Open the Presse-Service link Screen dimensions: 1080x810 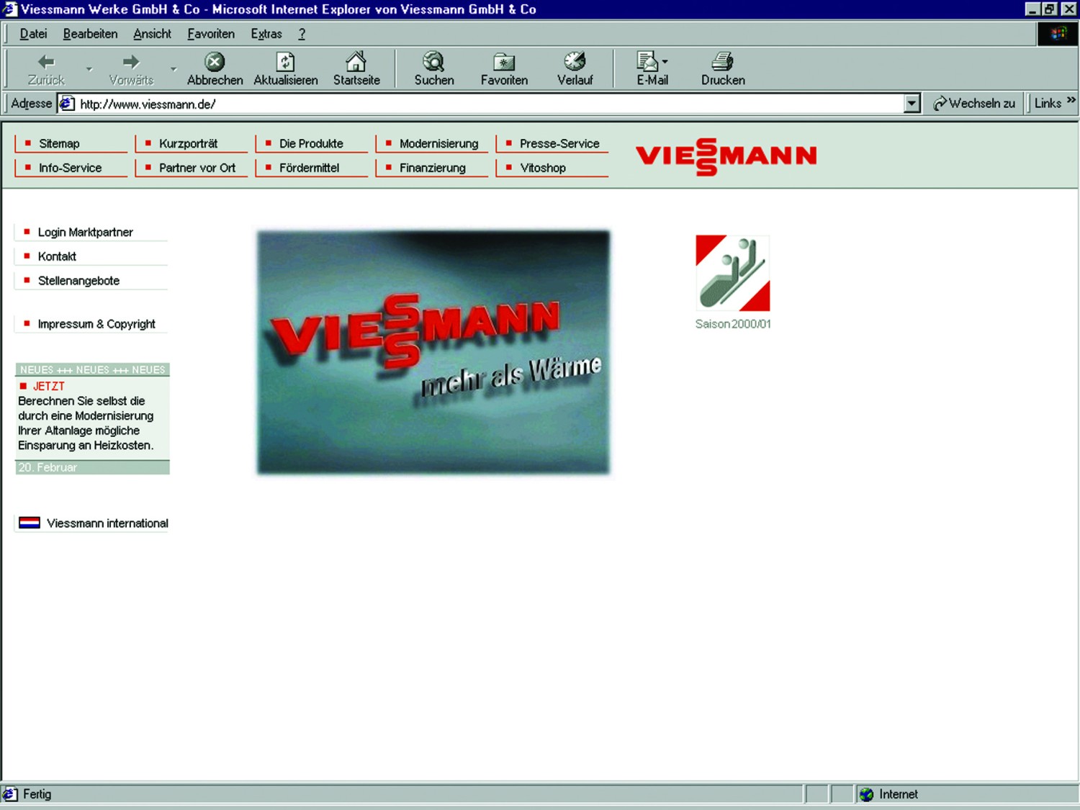pyautogui.click(x=559, y=143)
